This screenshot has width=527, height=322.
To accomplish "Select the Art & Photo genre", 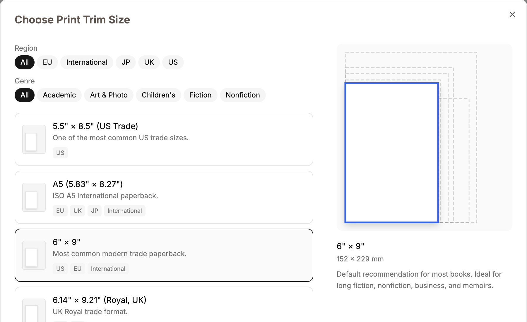I will coord(109,95).
